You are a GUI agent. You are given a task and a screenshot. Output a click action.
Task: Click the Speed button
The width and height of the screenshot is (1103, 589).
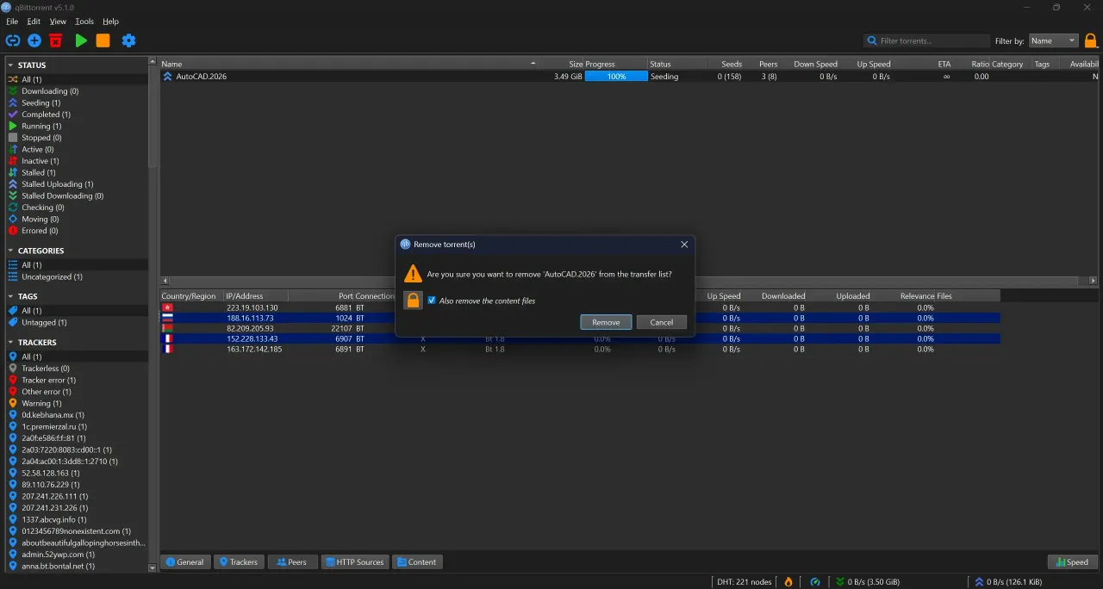point(1072,562)
